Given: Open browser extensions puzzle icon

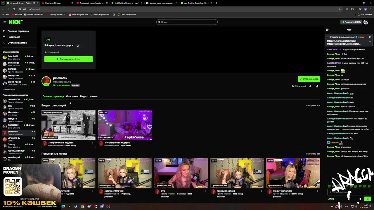Looking at the screenshot, I should pos(352,9).
